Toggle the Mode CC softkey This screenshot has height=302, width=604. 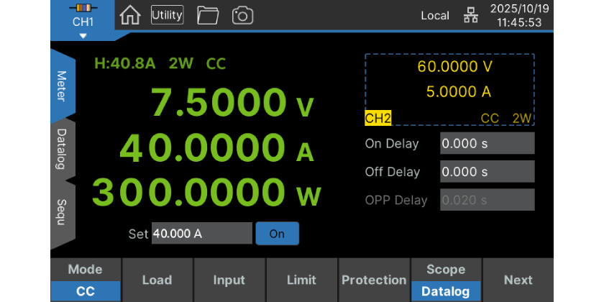tap(85, 280)
